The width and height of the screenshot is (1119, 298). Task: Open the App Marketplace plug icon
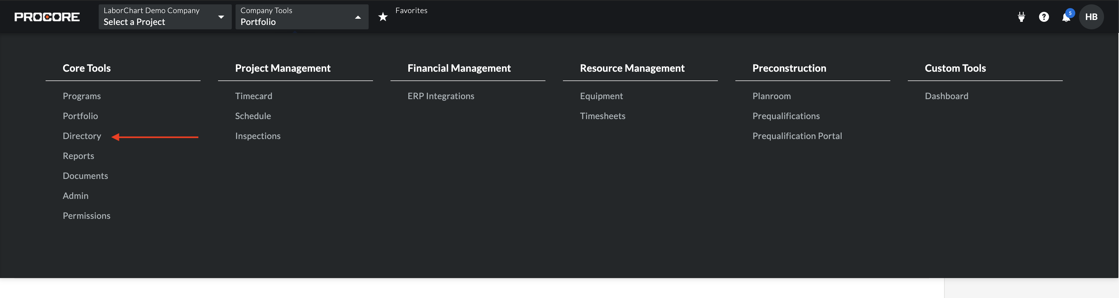pos(1021,17)
